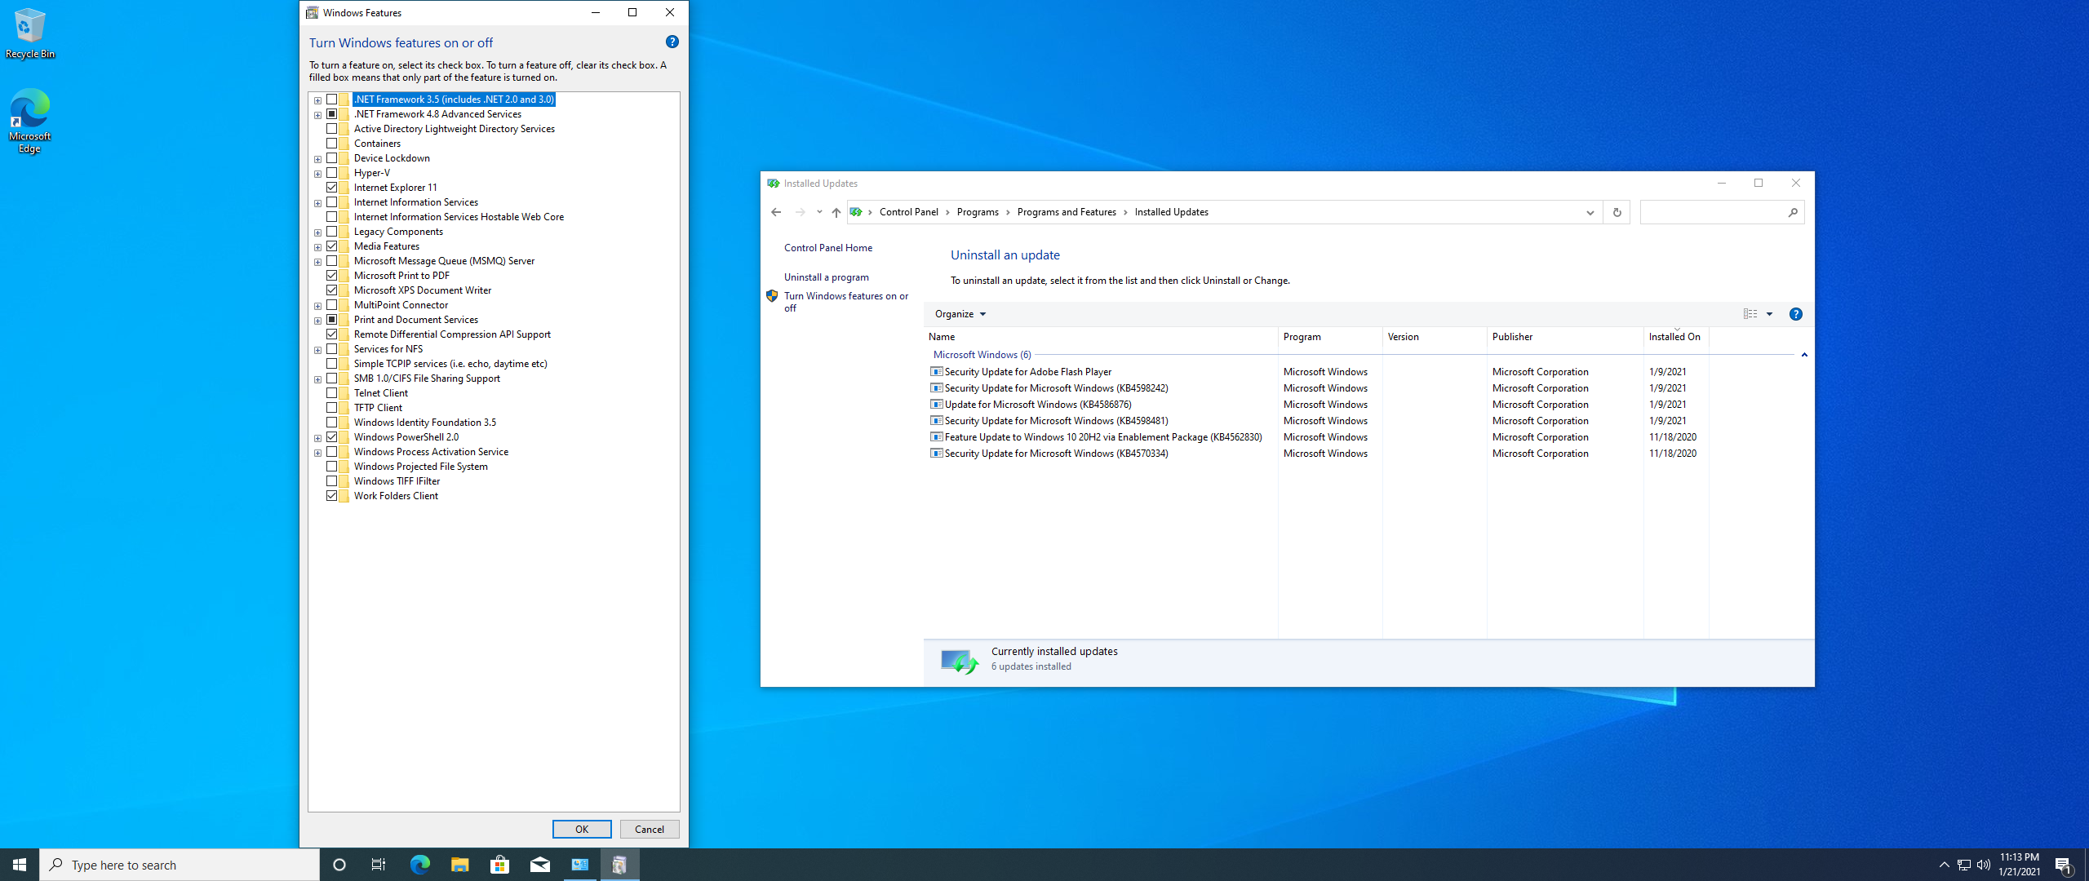This screenshot has width=2089, height=881.
Task: Expand the Internet Information Services node
Action: (x=317, y=203)
